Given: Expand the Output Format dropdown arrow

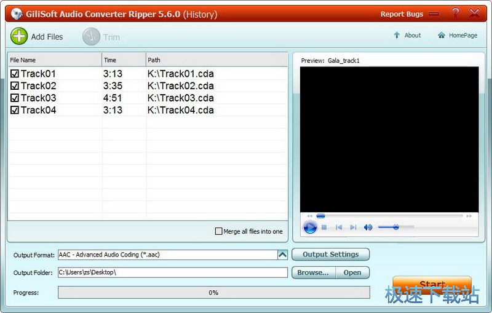Looking at the screenshot, I should pyautogui.click(x=282, y=255).
